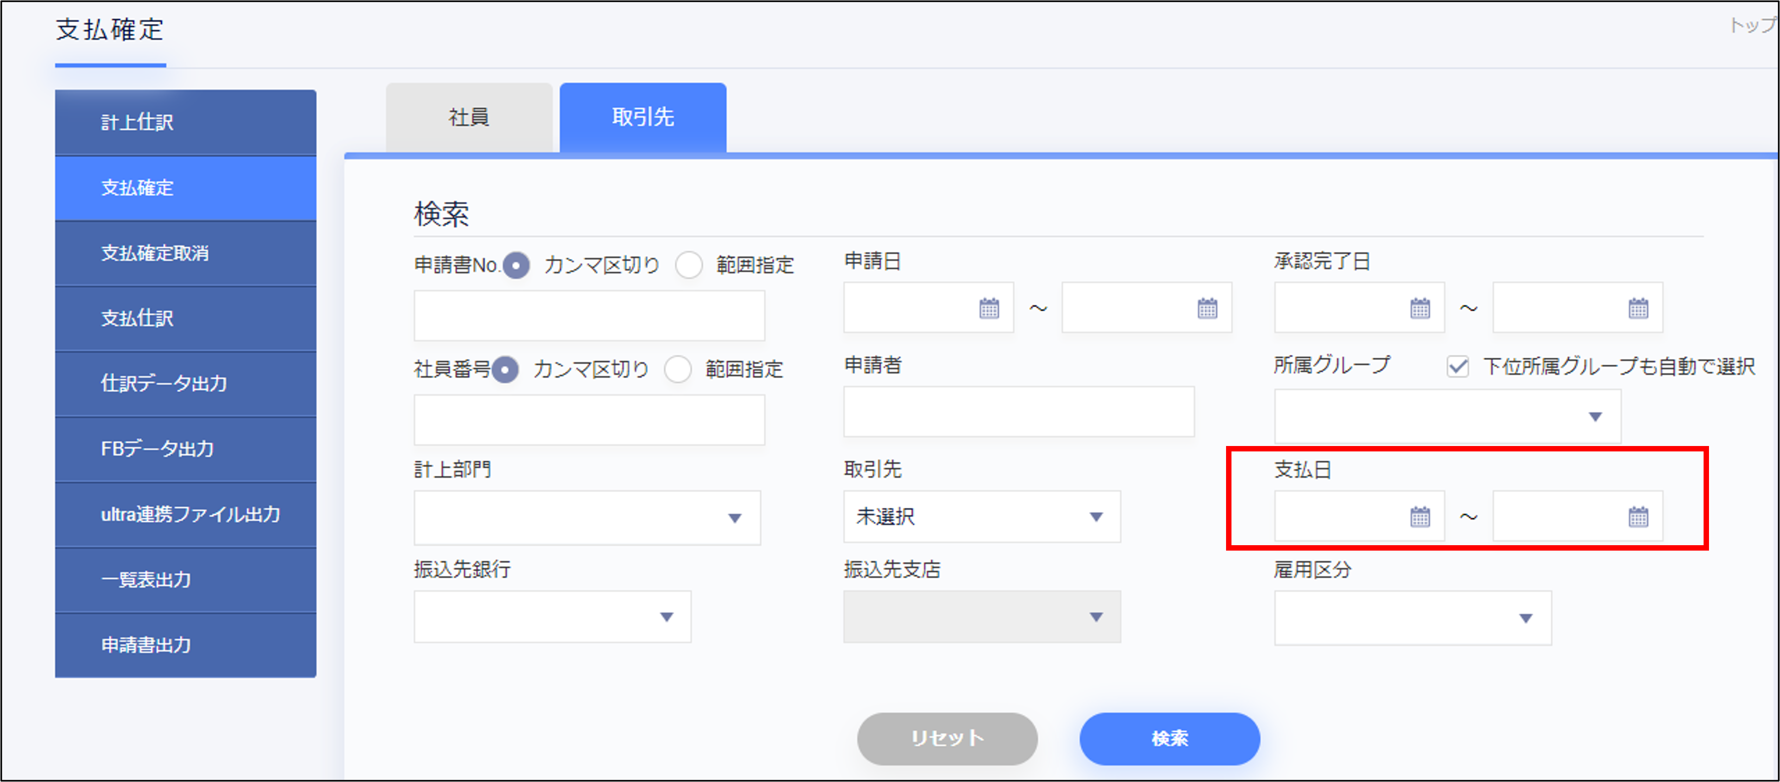Click the 申請者 input field
This screenshot has height=782, width=1780.
(x=1018, y=412)
